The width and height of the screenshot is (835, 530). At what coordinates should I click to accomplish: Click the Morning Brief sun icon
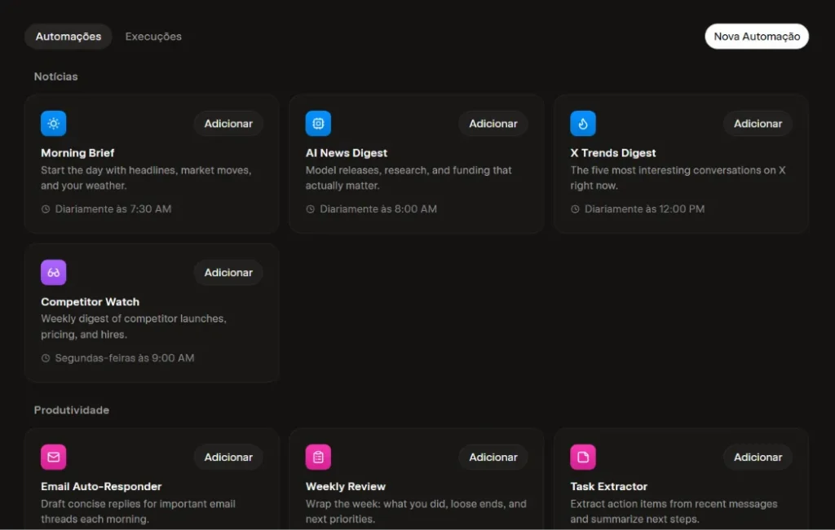(x=53, y=123)
